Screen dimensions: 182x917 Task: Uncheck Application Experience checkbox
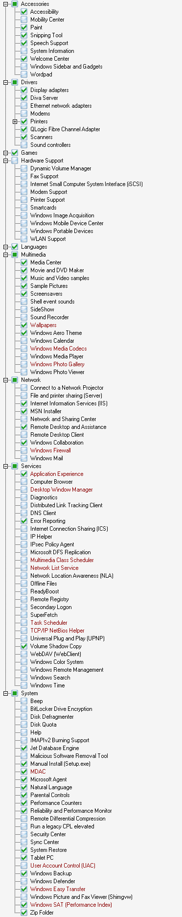click(24, 474)
